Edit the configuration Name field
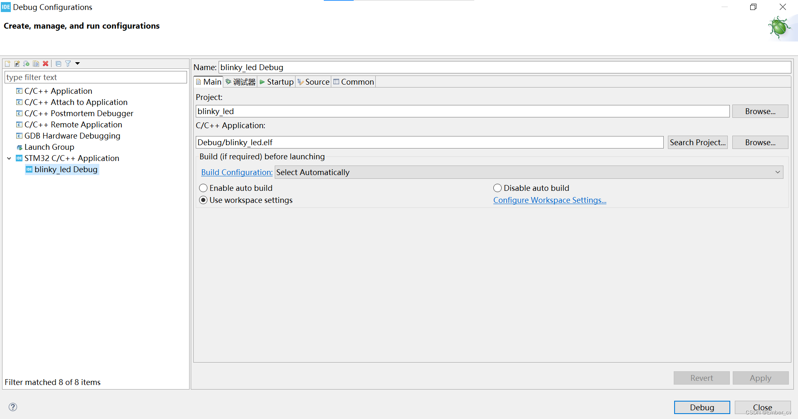The height and width of the screenshot is (419, 798). pos(505,67)
